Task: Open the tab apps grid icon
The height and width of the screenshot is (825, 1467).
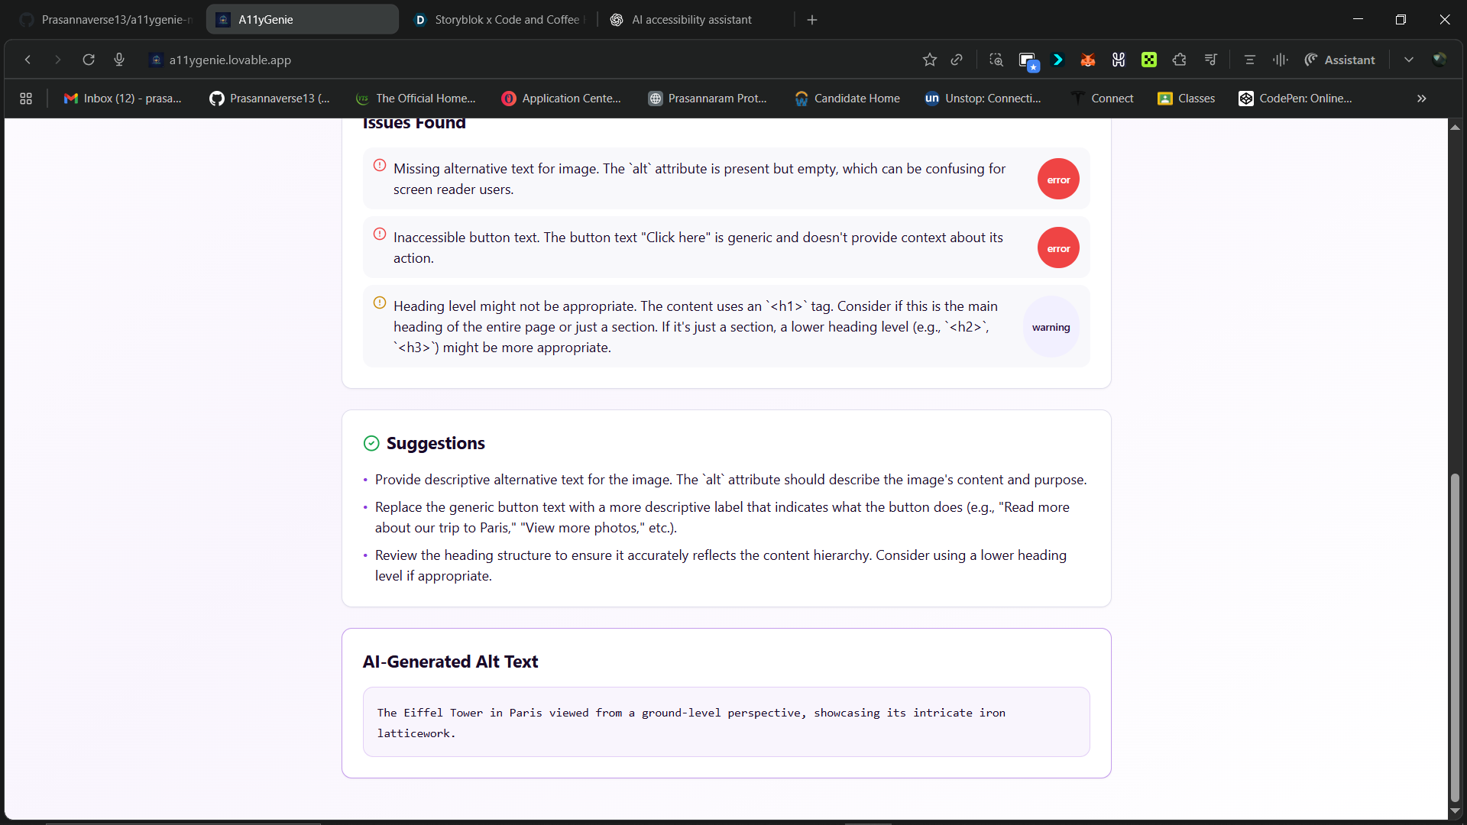Action: 26,99
